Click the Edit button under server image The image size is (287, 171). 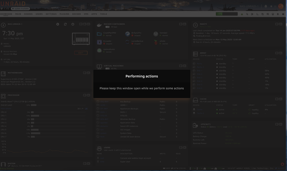81,53
